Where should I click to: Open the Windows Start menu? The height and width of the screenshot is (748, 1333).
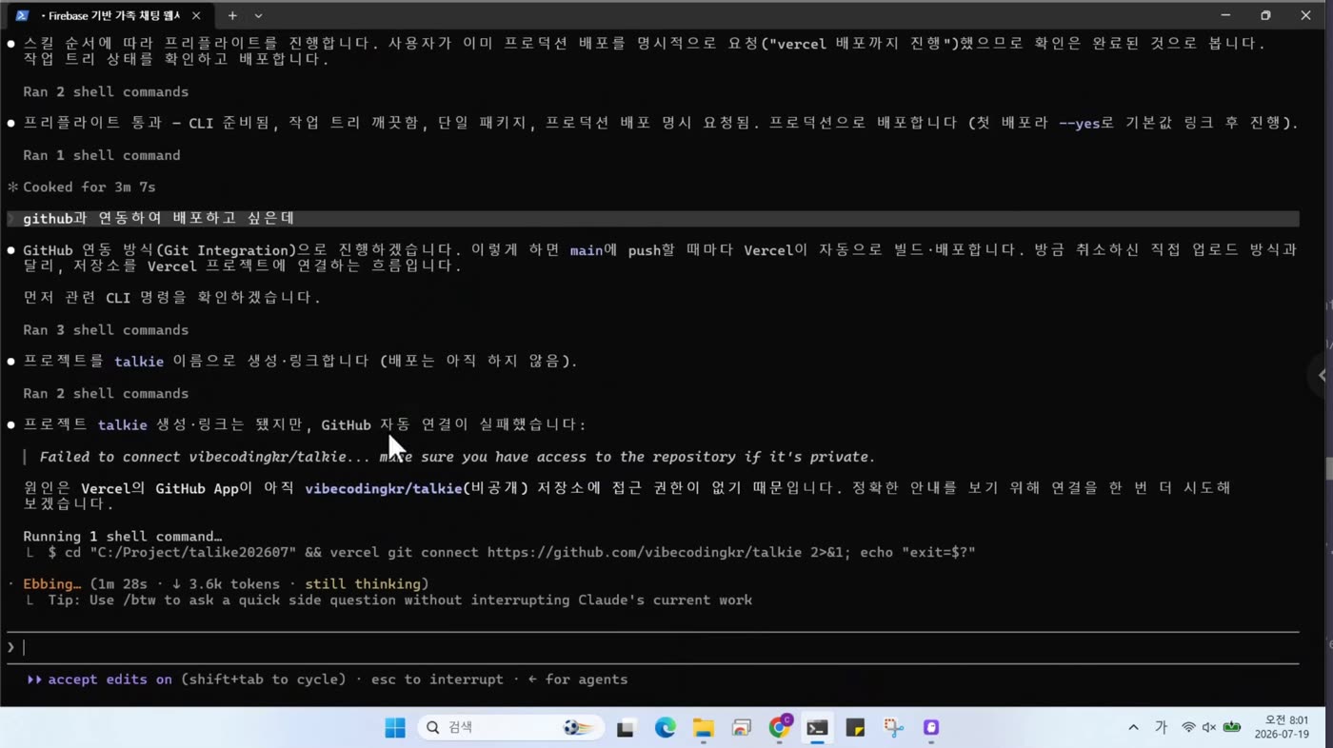pyautogui.click(x=395, y=728)
